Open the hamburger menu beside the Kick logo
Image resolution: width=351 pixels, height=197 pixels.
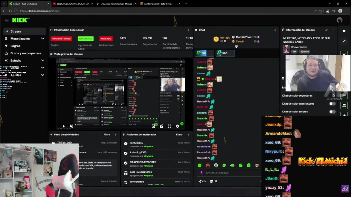[x=7, y=20]
